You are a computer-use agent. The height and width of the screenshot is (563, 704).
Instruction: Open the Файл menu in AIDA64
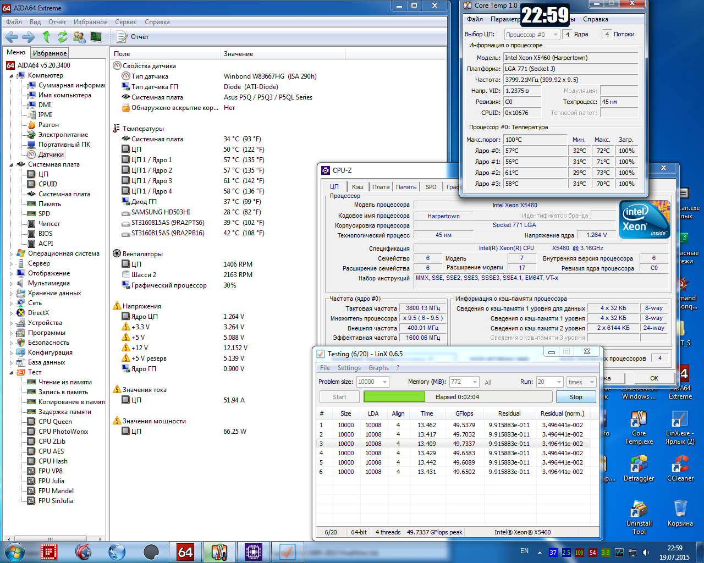point(14,22)
